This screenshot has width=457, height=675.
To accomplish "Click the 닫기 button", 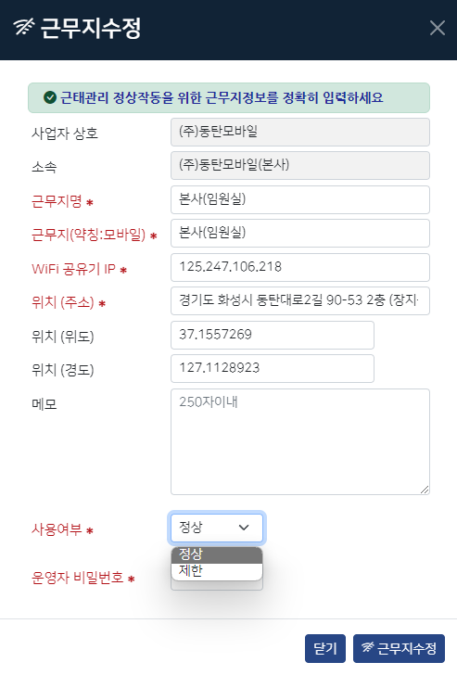I will tap(325, 648).
